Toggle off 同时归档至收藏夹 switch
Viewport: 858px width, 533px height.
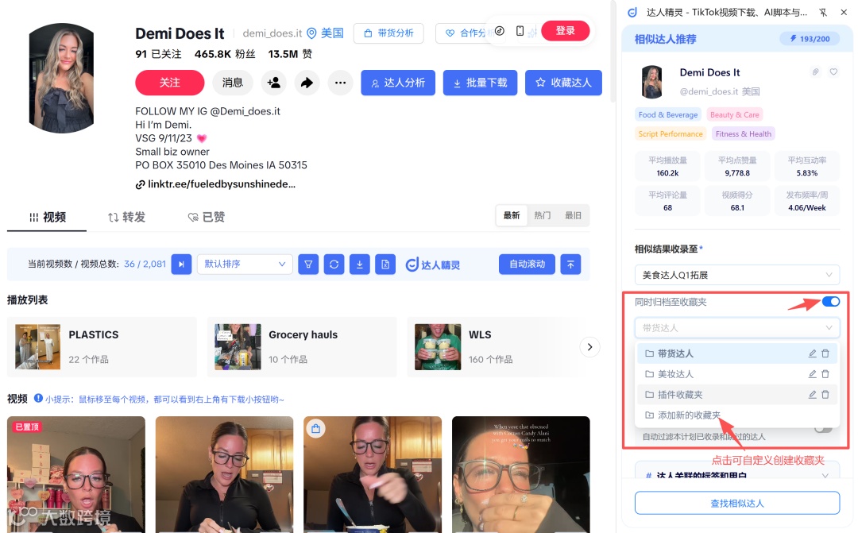pyautogui.click(x=831, y=302)
